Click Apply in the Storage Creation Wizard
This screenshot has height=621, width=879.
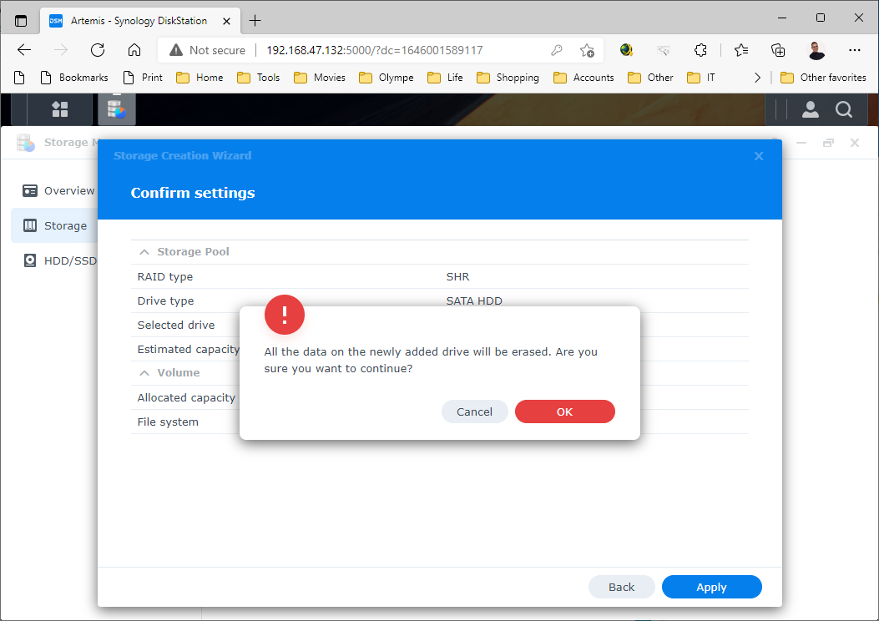pyautogui.click(x=711, y=587)
